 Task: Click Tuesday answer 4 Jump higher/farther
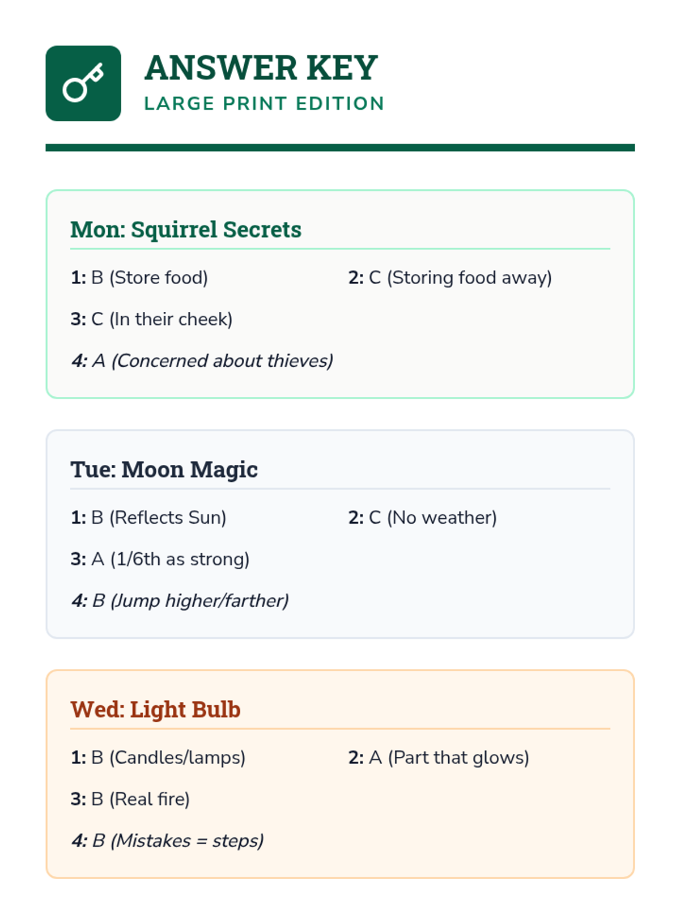point(180,600)
